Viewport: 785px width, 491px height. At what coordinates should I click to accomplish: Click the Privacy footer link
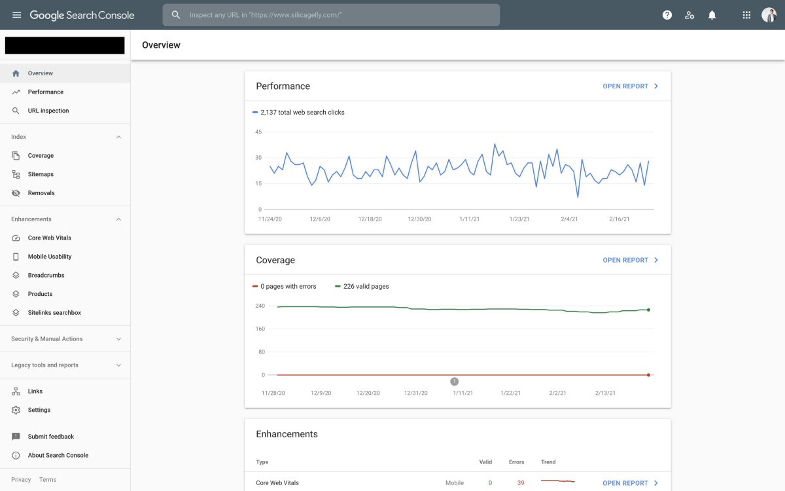point(21,480)
